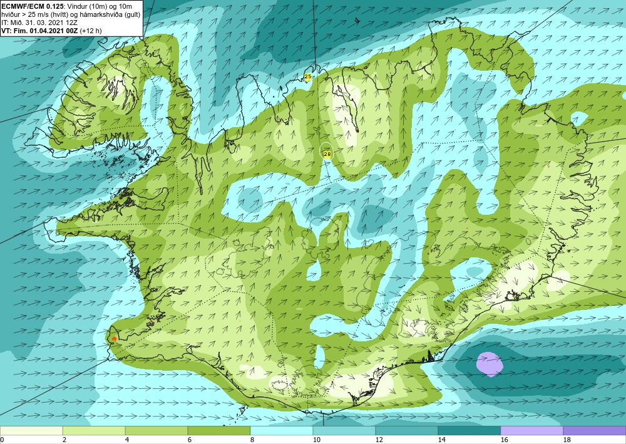This screenshot has width=626, height=444.
Task: Select the light purple 16–18 legend swatch
Action: 532,431
